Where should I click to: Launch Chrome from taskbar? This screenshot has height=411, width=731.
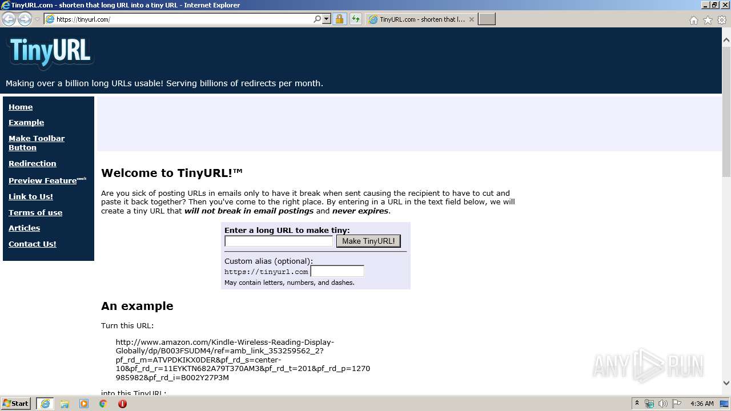(x=103, y=404)
